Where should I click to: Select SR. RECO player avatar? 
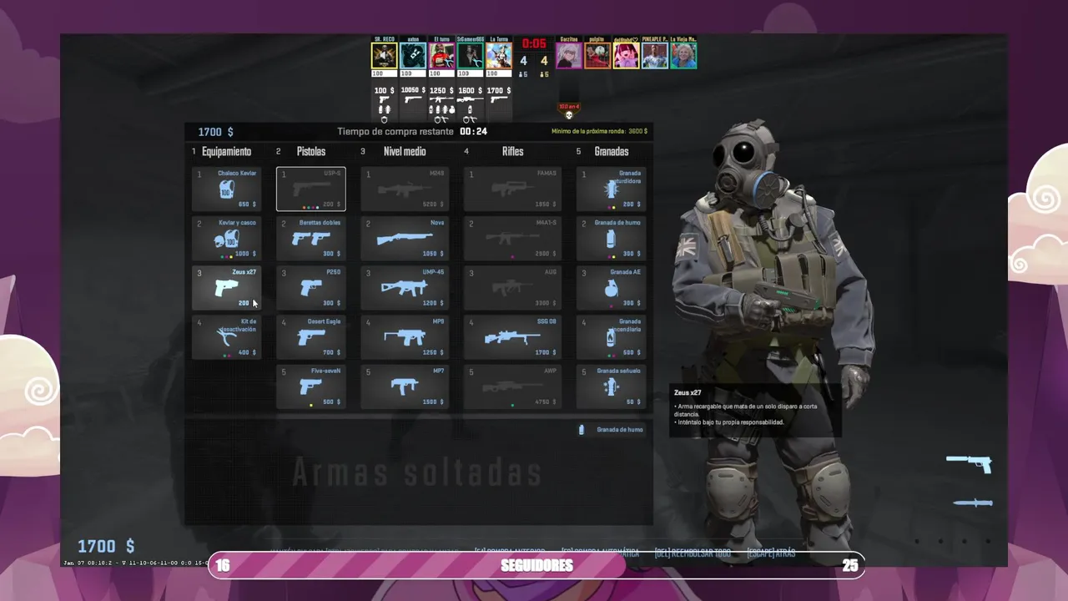click(x=384, y=55)
